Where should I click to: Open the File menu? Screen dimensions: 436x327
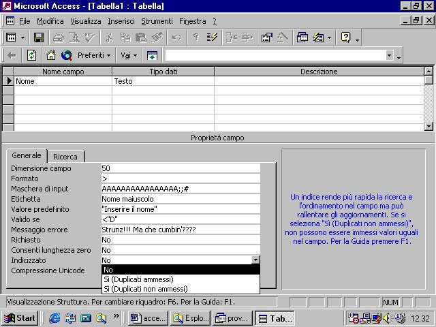tap(25, 21)
